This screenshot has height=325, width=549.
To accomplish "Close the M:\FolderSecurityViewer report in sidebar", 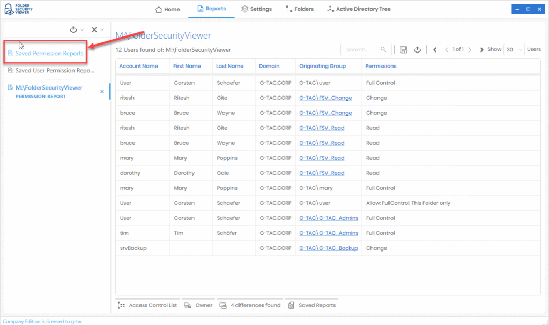I will [102, 91].
